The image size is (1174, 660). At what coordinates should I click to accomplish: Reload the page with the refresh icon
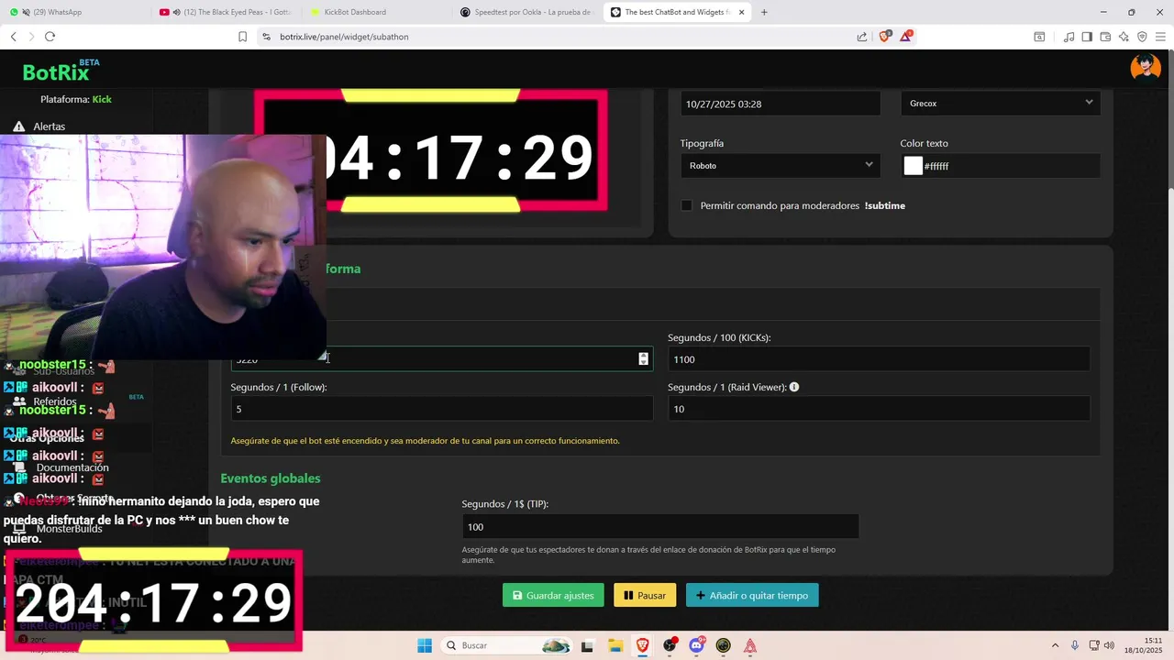pyautogui.click(x=50, y=37)
